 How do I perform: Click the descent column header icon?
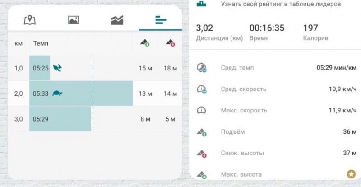[170, 43]
